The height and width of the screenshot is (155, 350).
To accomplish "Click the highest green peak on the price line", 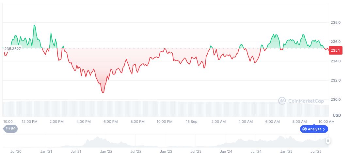I will (x=34, y=25).
